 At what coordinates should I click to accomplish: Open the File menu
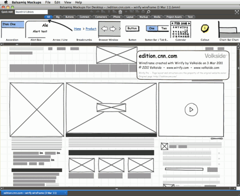(48, 3)
